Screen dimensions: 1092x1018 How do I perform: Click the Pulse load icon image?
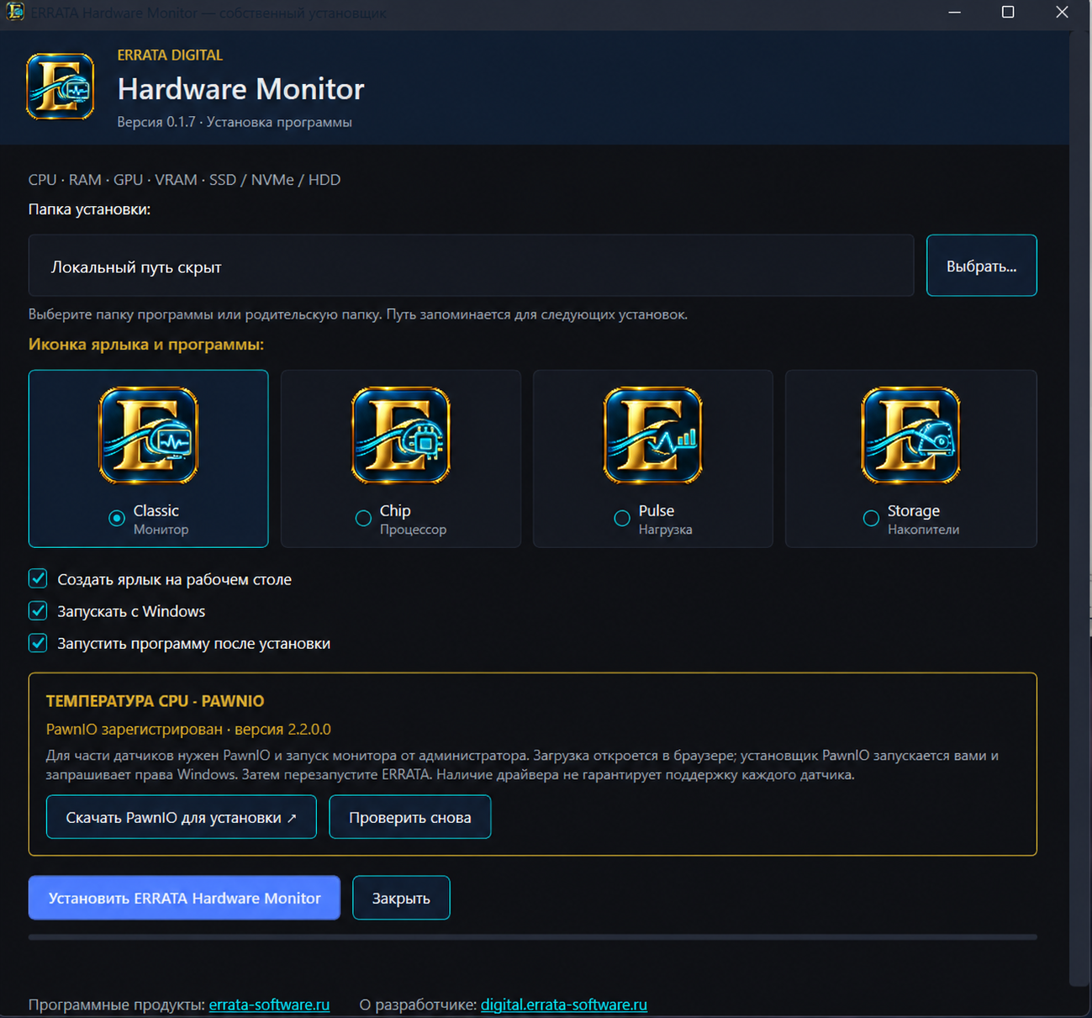[x=653, y=435]
